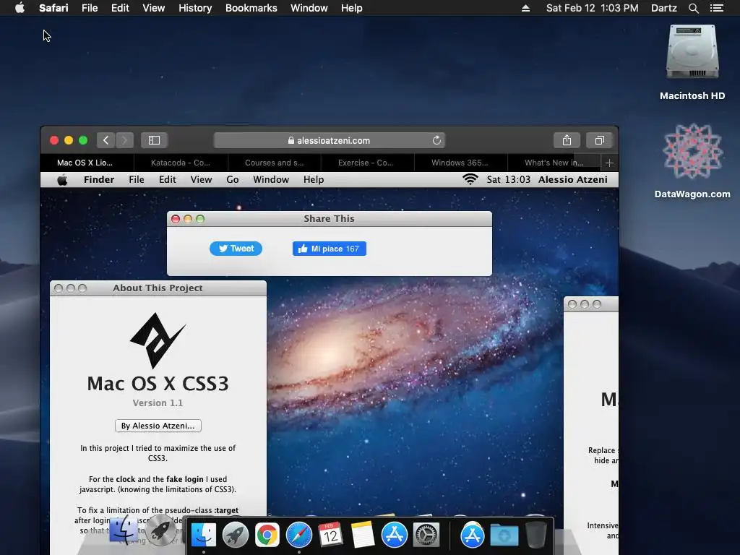Click the eject icon in the menu bar
The height and width of the screenshot is (555, 740).
click(x=525, y=8)
